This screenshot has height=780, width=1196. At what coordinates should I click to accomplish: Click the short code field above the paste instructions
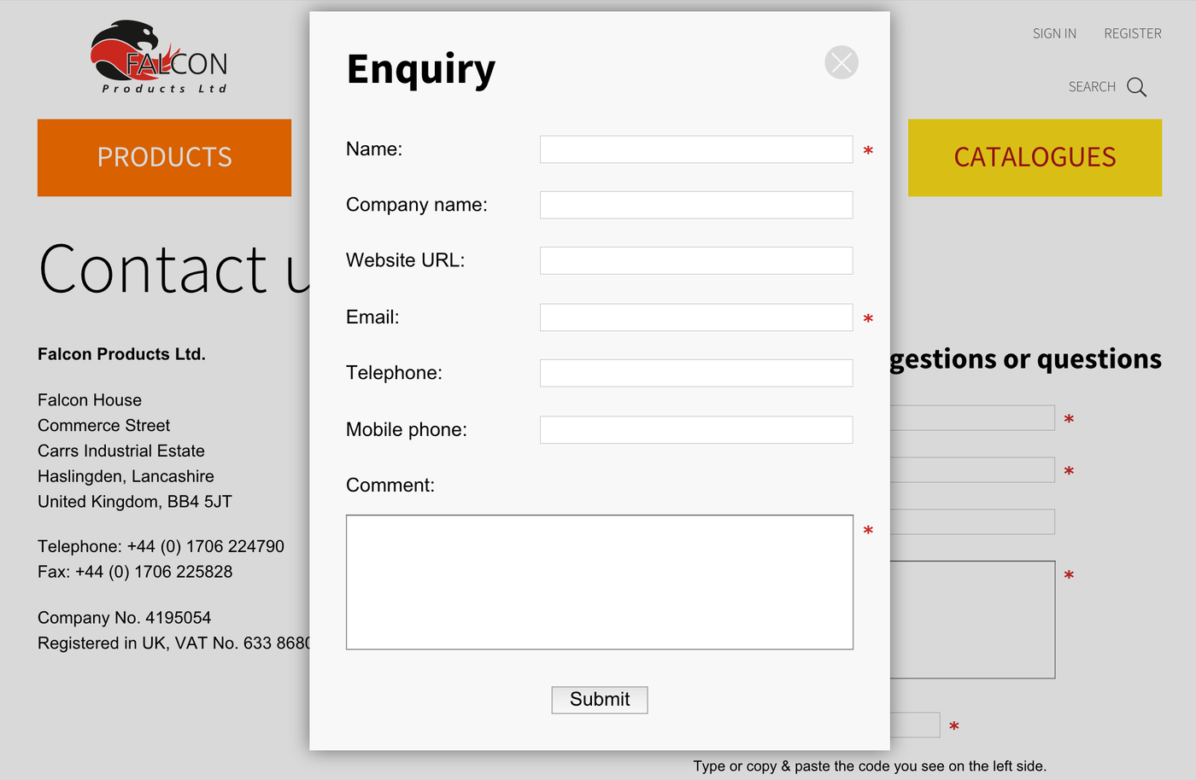pyautogui.click(x=914, y=725)
